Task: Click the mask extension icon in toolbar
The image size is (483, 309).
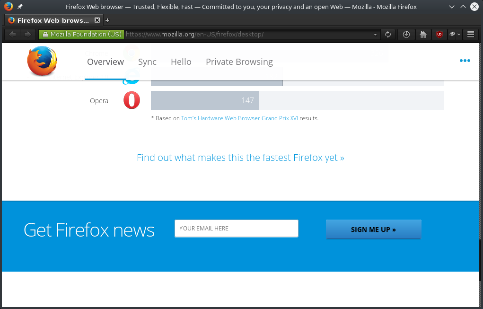Action: (x=452, y=34)
